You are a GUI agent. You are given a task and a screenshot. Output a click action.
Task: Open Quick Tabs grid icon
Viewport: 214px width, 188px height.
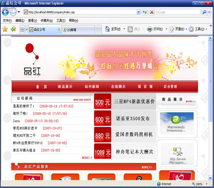[x=22, y=29]
